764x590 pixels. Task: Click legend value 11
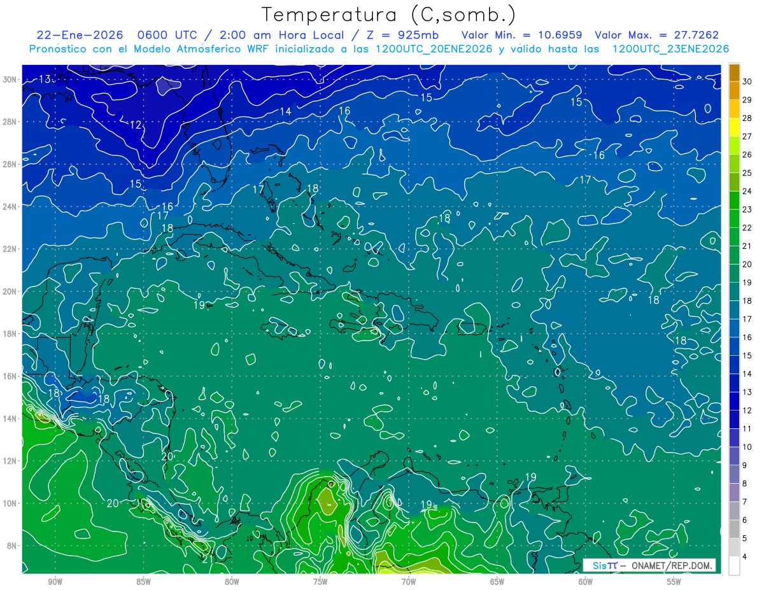pyautogui.click(x=747, y=429)
